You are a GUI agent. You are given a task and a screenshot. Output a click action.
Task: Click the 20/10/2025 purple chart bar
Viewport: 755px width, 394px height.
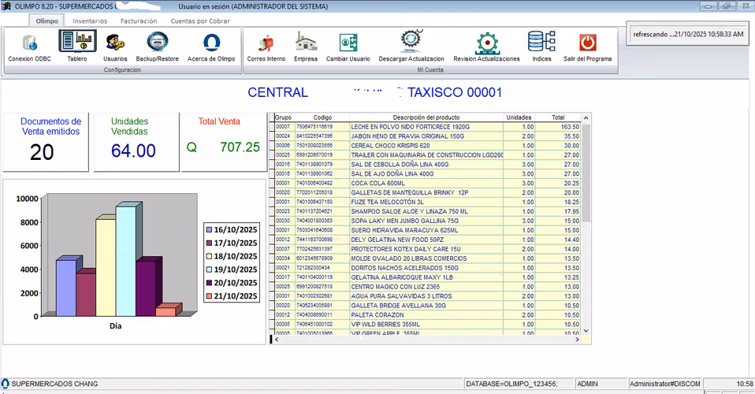tap(147, 288)
